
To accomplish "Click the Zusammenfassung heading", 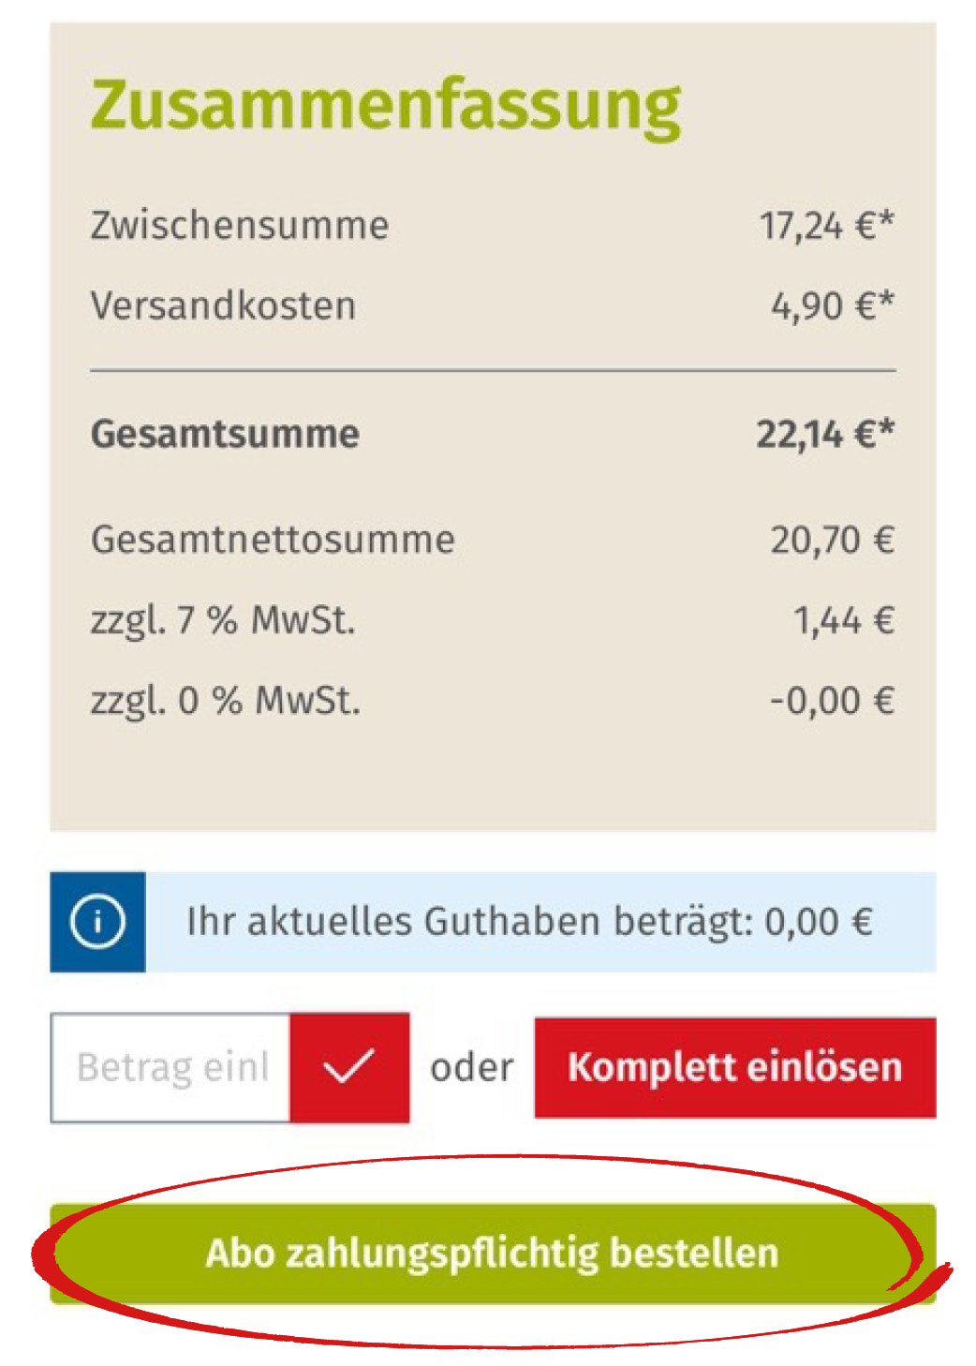I will pyautogui.click(x=386, y=105).
